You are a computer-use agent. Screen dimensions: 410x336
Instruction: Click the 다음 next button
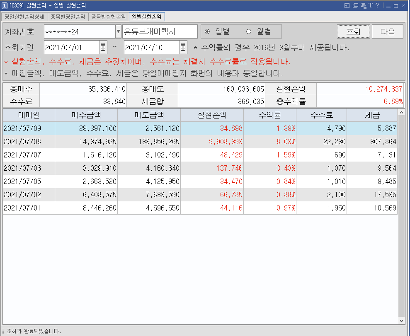point(388,31)
